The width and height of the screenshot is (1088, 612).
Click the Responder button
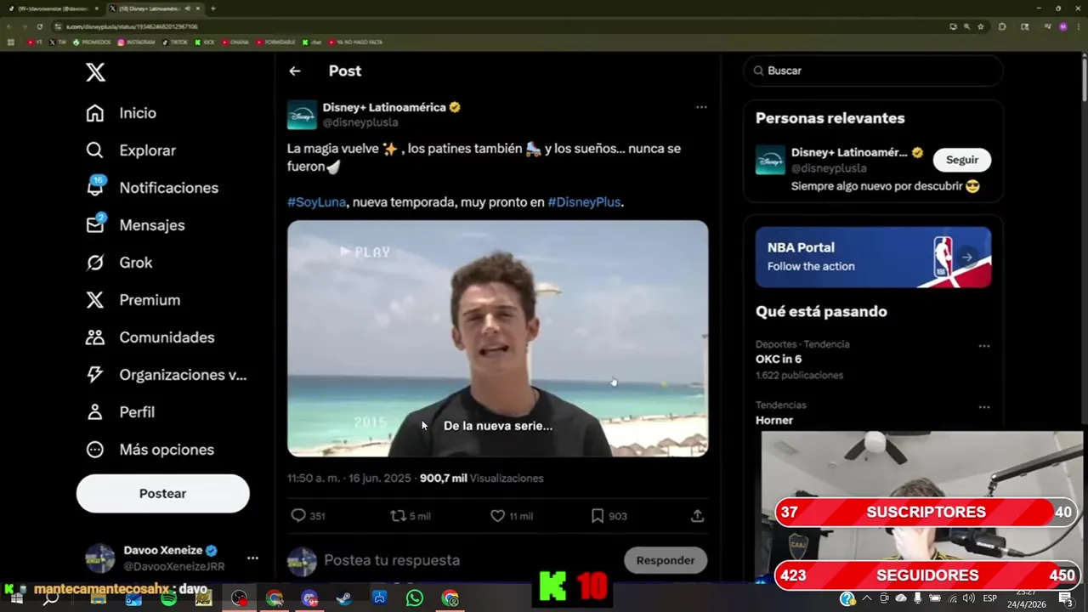click(x=666, y=560)
